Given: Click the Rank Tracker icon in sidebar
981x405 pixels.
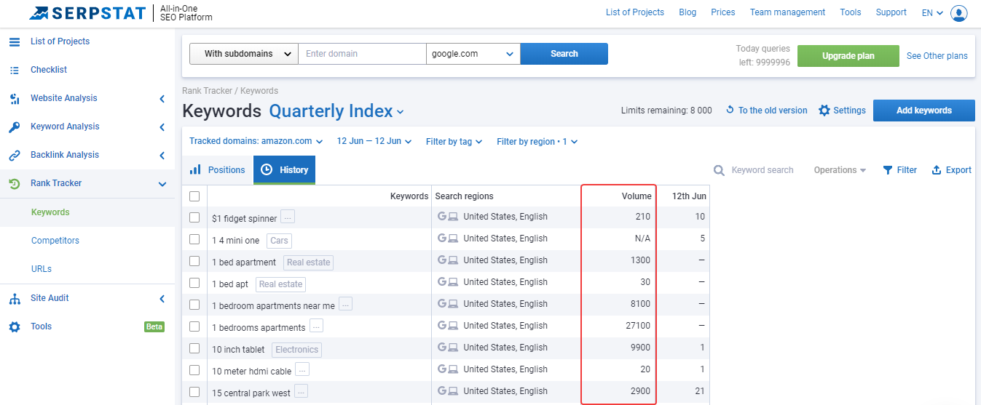Looking at the screenshot, I should click(15, 183).
